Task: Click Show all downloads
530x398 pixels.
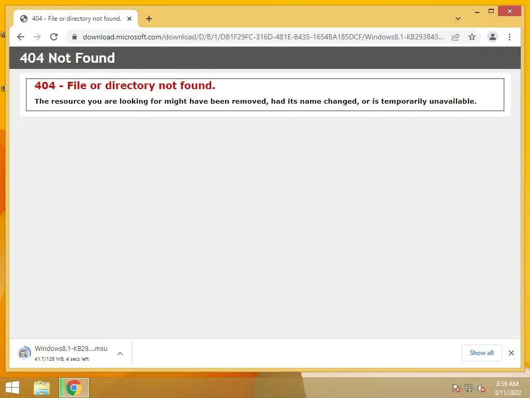Action: 482,353
